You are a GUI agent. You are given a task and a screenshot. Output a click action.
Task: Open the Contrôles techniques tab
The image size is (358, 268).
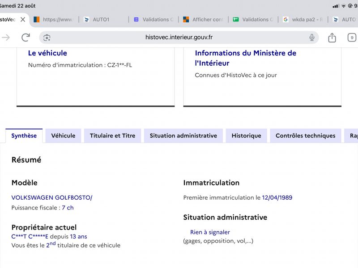coord(306,136)
